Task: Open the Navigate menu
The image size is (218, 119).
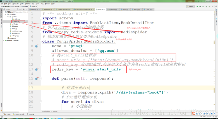Action: (x=15, y=4)
